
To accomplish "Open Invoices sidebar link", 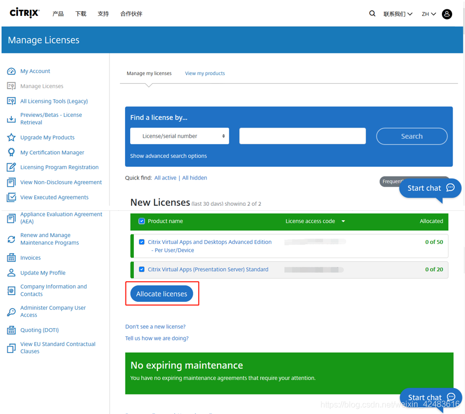I will 30,258.
